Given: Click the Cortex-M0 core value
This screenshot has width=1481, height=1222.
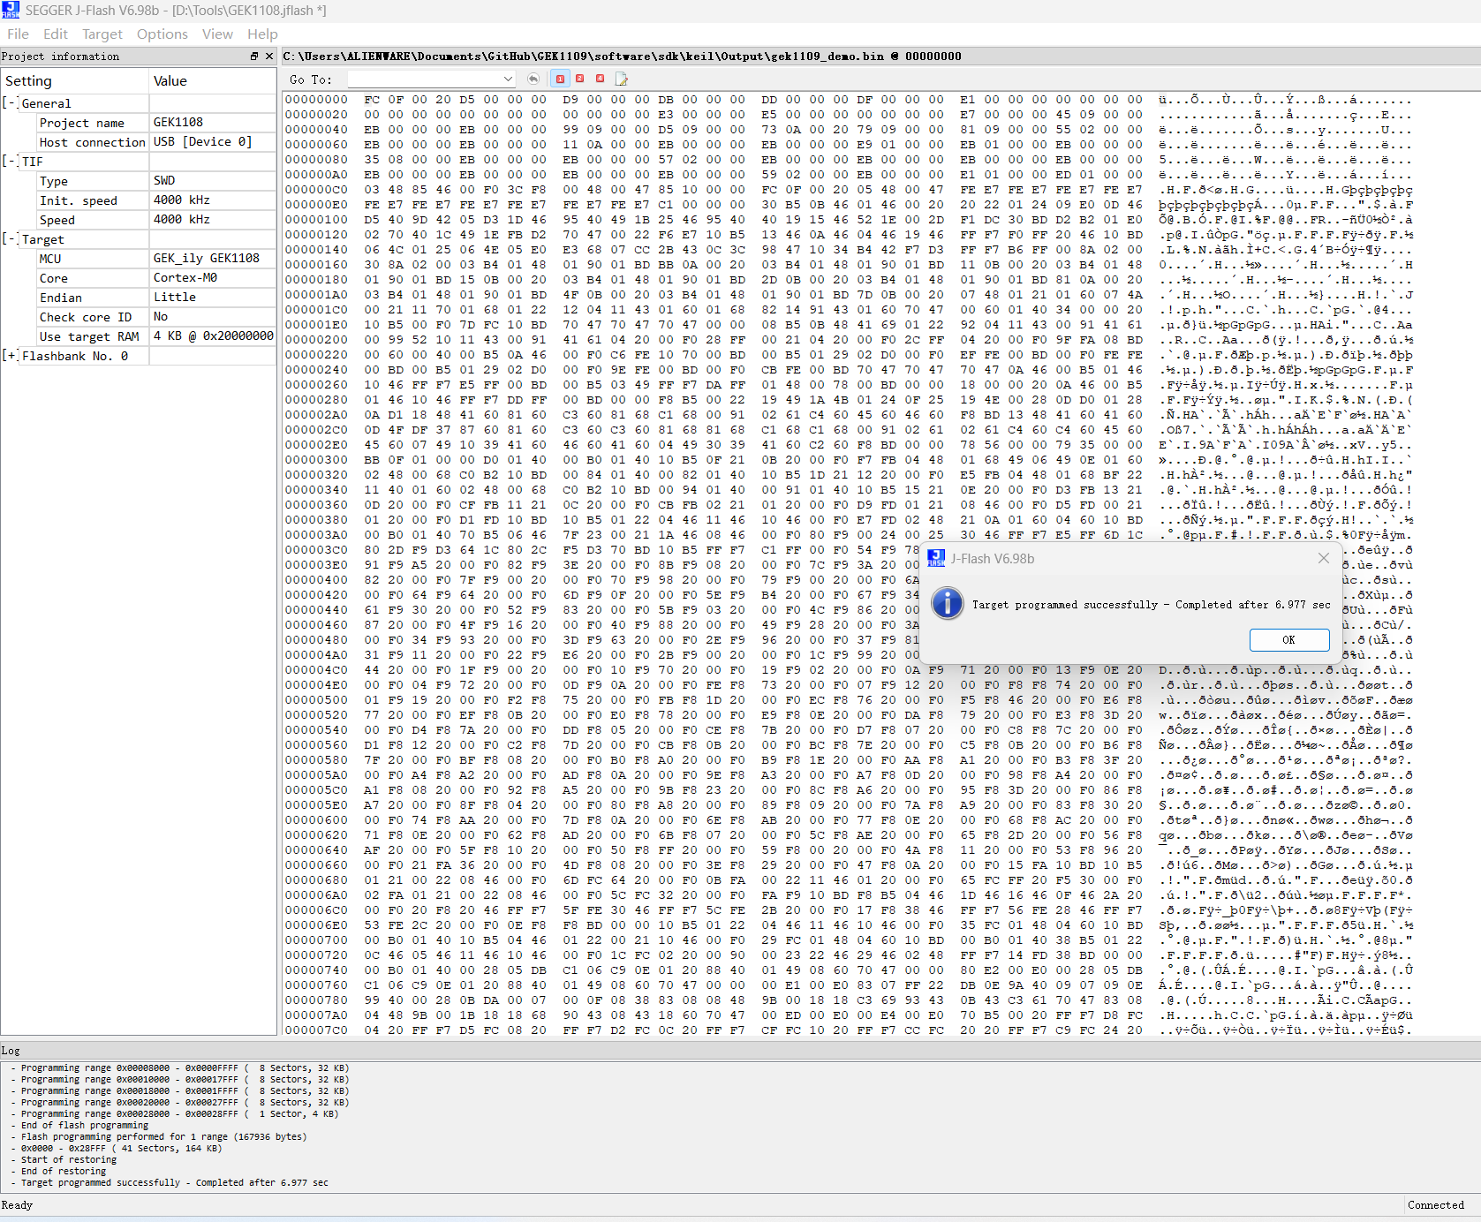Looking at the screenshot, I should point(185,277).
